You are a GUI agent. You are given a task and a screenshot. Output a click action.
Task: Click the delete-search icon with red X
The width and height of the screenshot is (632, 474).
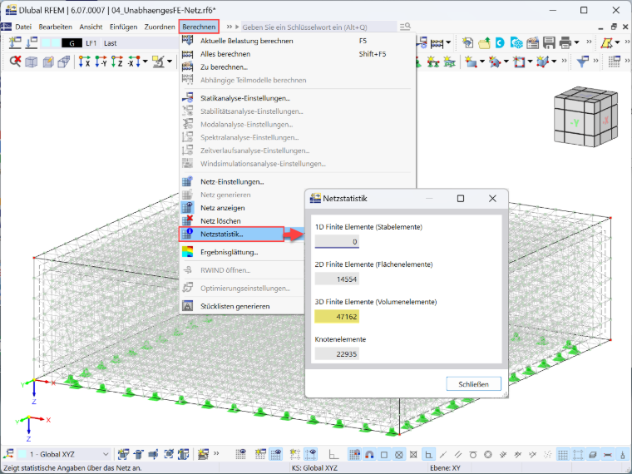coord(15,62)
